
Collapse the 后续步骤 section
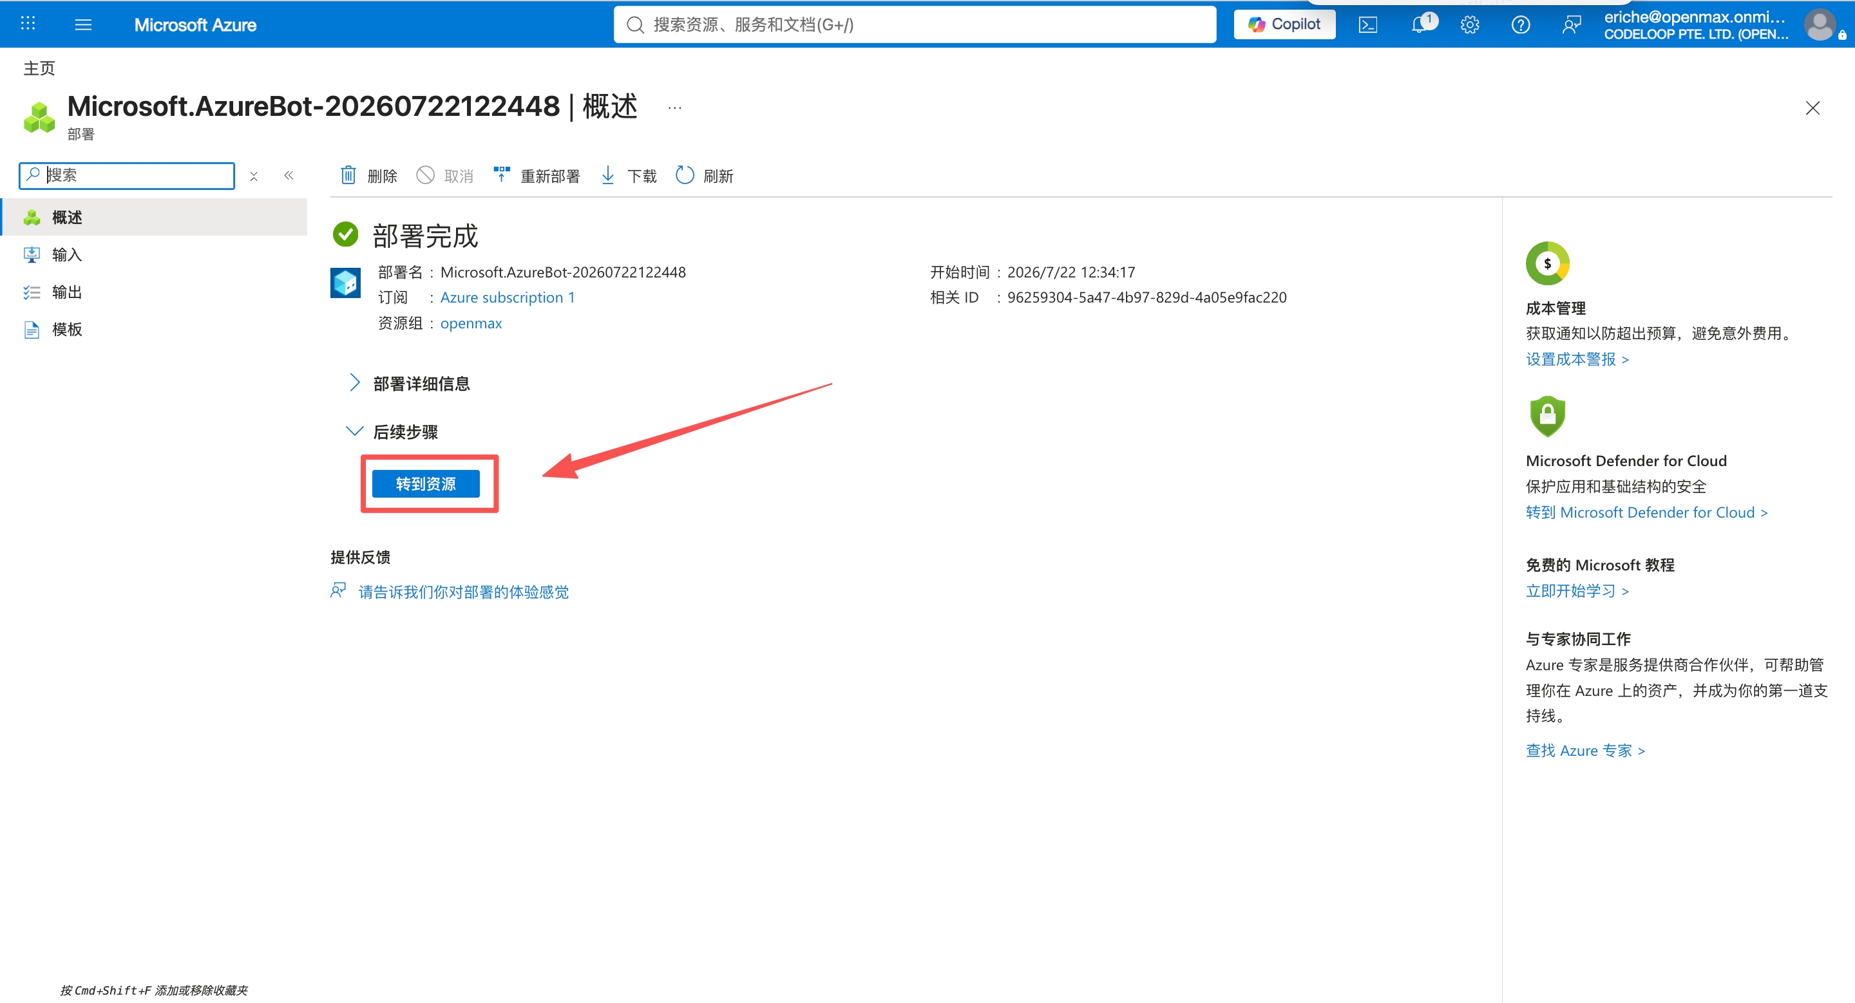393,431
